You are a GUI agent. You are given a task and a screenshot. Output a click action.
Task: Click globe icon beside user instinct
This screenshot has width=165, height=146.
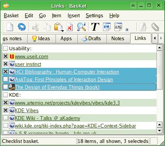pos(11,64)
